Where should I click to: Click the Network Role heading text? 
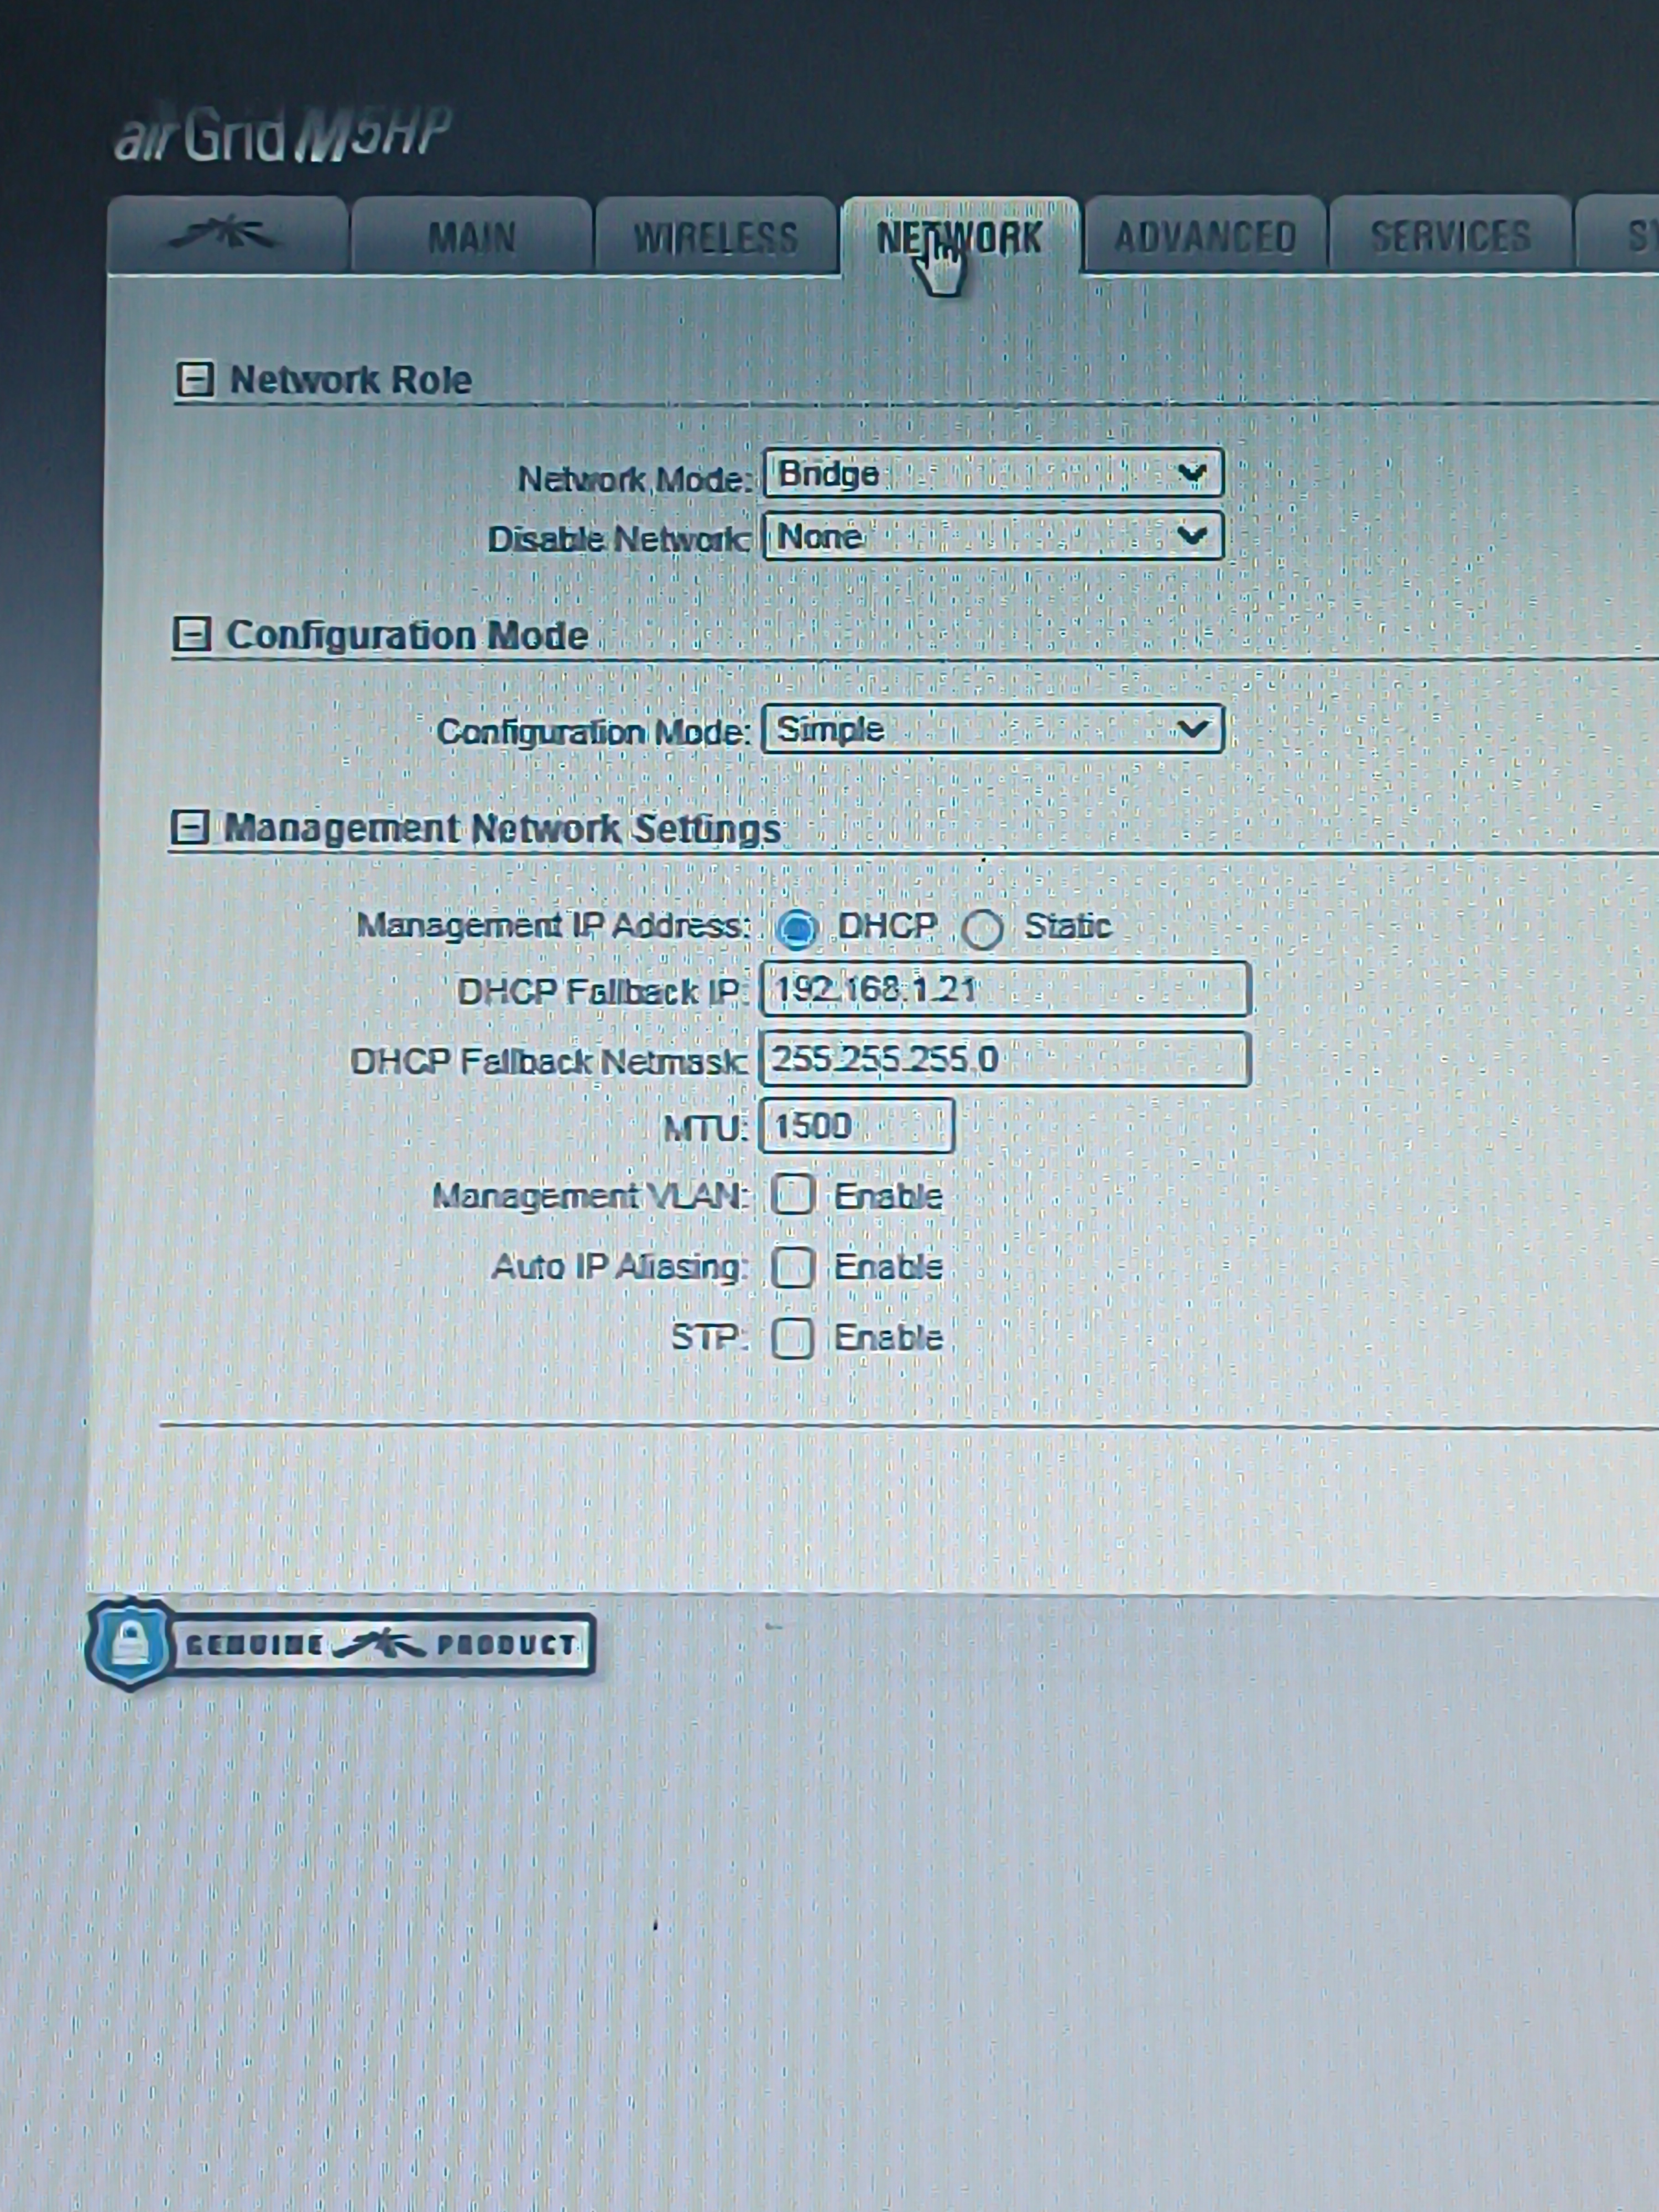[351, 380]
